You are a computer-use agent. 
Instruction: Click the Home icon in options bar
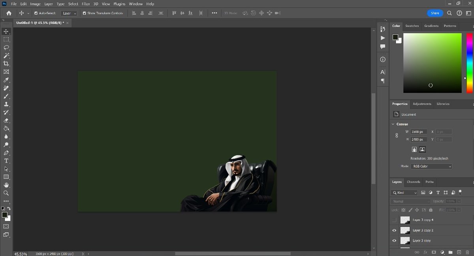coord(9,13)
